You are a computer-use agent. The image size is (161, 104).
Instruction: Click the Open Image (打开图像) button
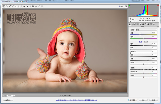click(x=133, y=100)
